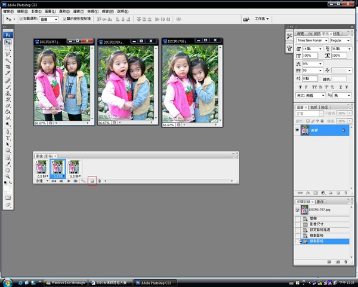Viewport: 358px width, 287px height.
Task: Open Go to Bridge icon in options bar
Action: 246,19
